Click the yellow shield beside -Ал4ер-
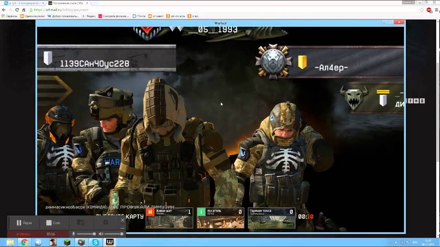Screen dimensions: 440x247 coord(302,62)
